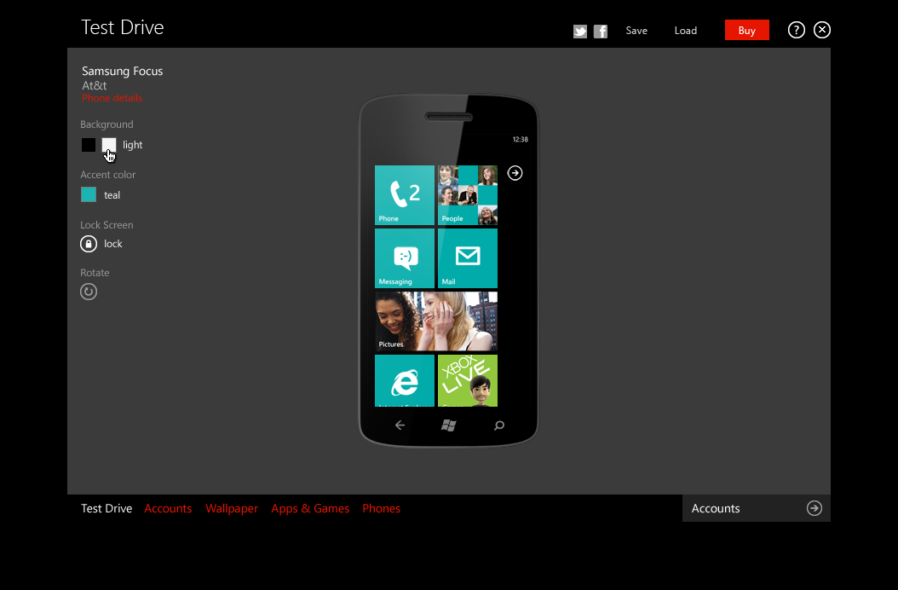
Task: Share Test Drive on Twitter
Action: (580, 31)
